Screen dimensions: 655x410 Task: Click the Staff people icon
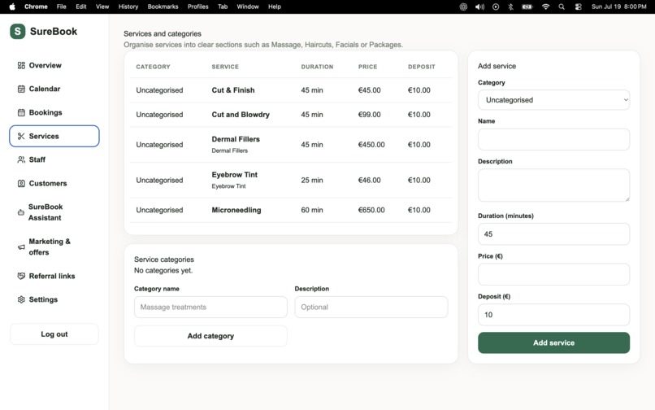point(21,159)
